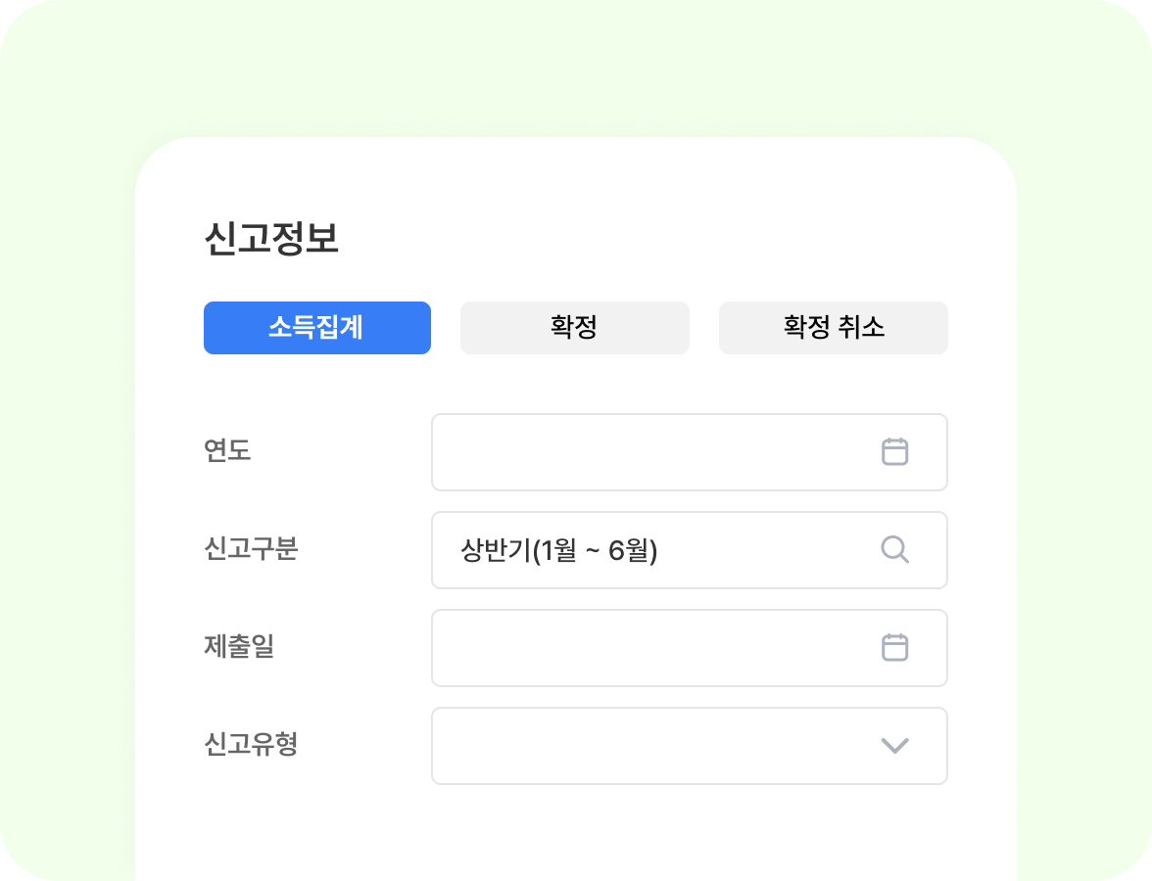Select the 소득집계 blue button

pos(316,328)
